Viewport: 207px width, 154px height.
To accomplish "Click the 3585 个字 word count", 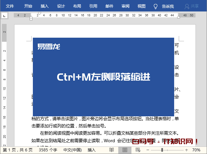I will (47, 150).
